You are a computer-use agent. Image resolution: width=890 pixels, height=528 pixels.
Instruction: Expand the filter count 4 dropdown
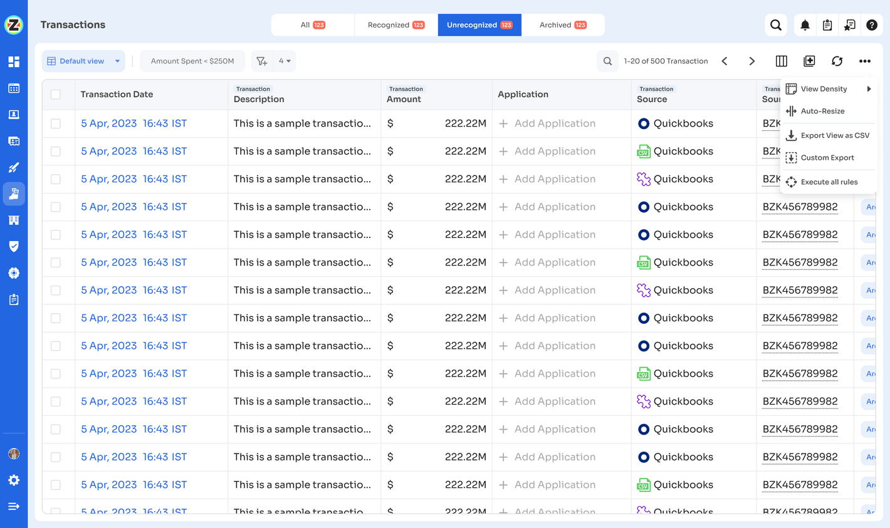pyautogui.click(x=285, y=61)
